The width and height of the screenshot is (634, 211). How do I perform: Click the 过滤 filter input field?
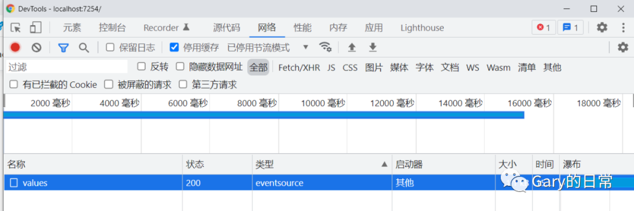pyautogui.click(x=67, y=67)
